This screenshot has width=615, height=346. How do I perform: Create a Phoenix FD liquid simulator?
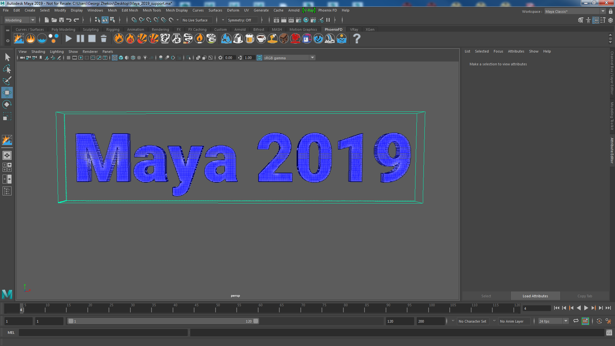(42, 39)
